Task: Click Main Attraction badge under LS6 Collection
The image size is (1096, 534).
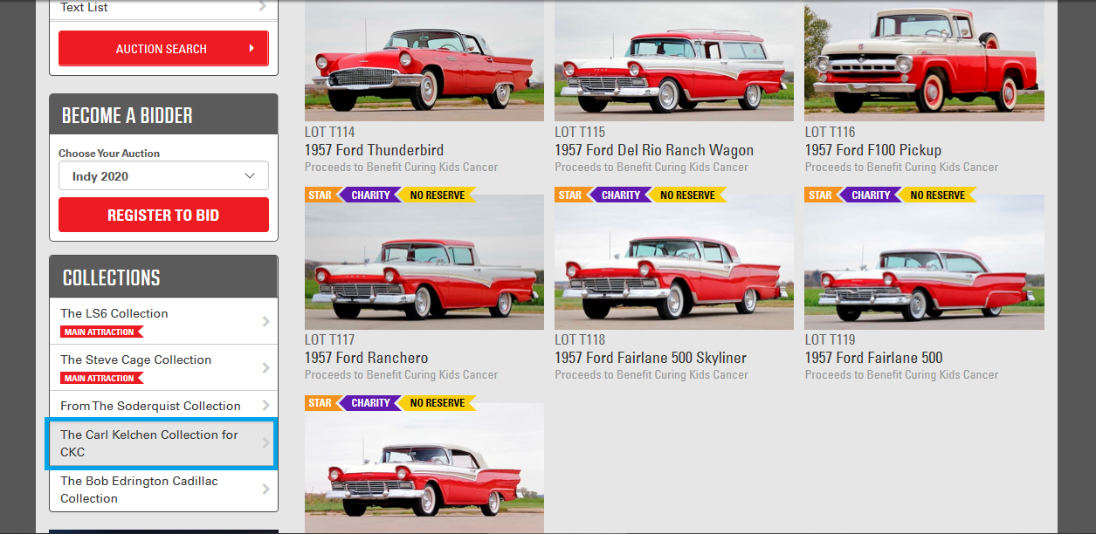Action: pos(101,332)
